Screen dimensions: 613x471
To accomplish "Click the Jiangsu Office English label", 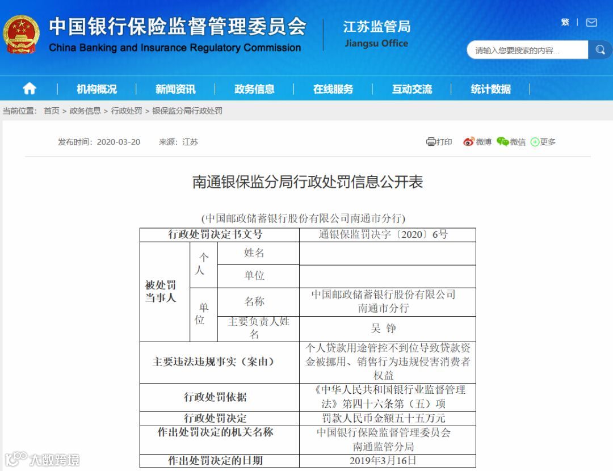I will pyautogui.click(x=376, y=43).
